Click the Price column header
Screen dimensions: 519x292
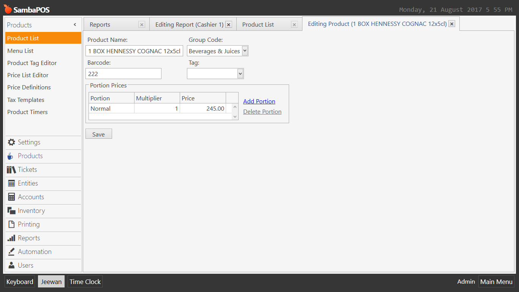tap(203, 98)
